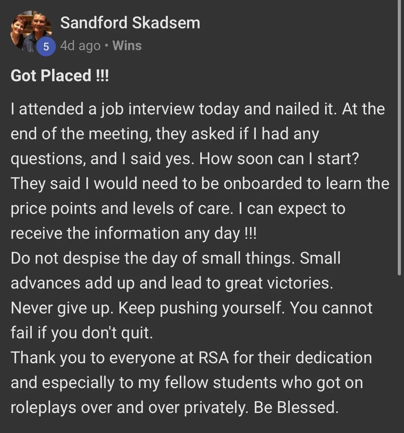
Task: Click the text "receive the information any day !!!"
Action: 134,234
